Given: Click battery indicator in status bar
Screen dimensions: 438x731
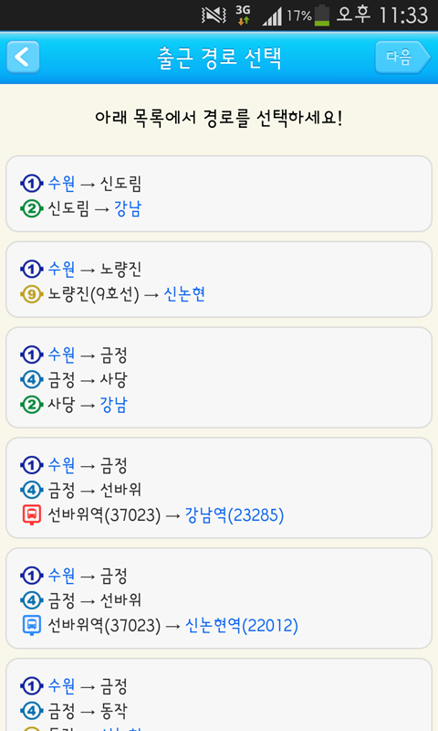Looking at the screenshot, I should click(x=321, y=16).
